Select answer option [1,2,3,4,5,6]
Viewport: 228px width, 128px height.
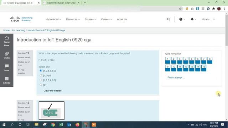(x=41, y=80)
